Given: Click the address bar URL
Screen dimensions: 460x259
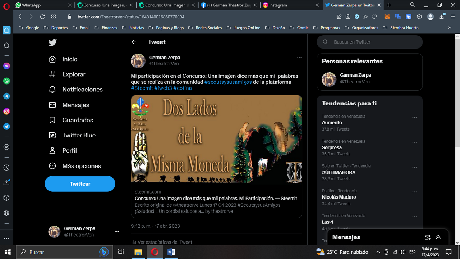Looking at the screenshot, I should pyautogui.click(x=131, y=17).
